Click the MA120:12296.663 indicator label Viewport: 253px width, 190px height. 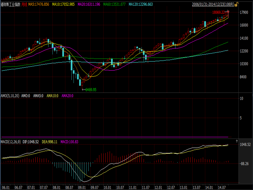[x=141, y=4]
